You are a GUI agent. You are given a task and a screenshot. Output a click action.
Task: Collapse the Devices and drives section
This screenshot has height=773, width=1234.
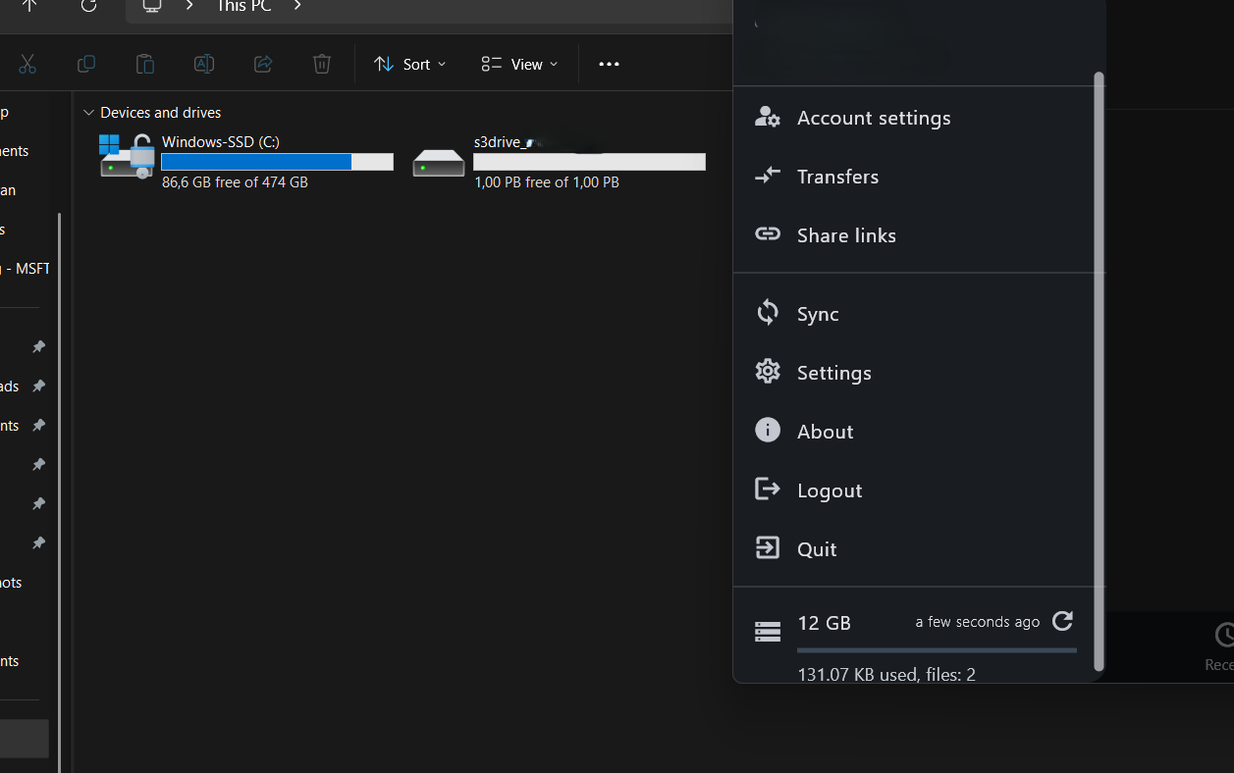tap(89, 113)
